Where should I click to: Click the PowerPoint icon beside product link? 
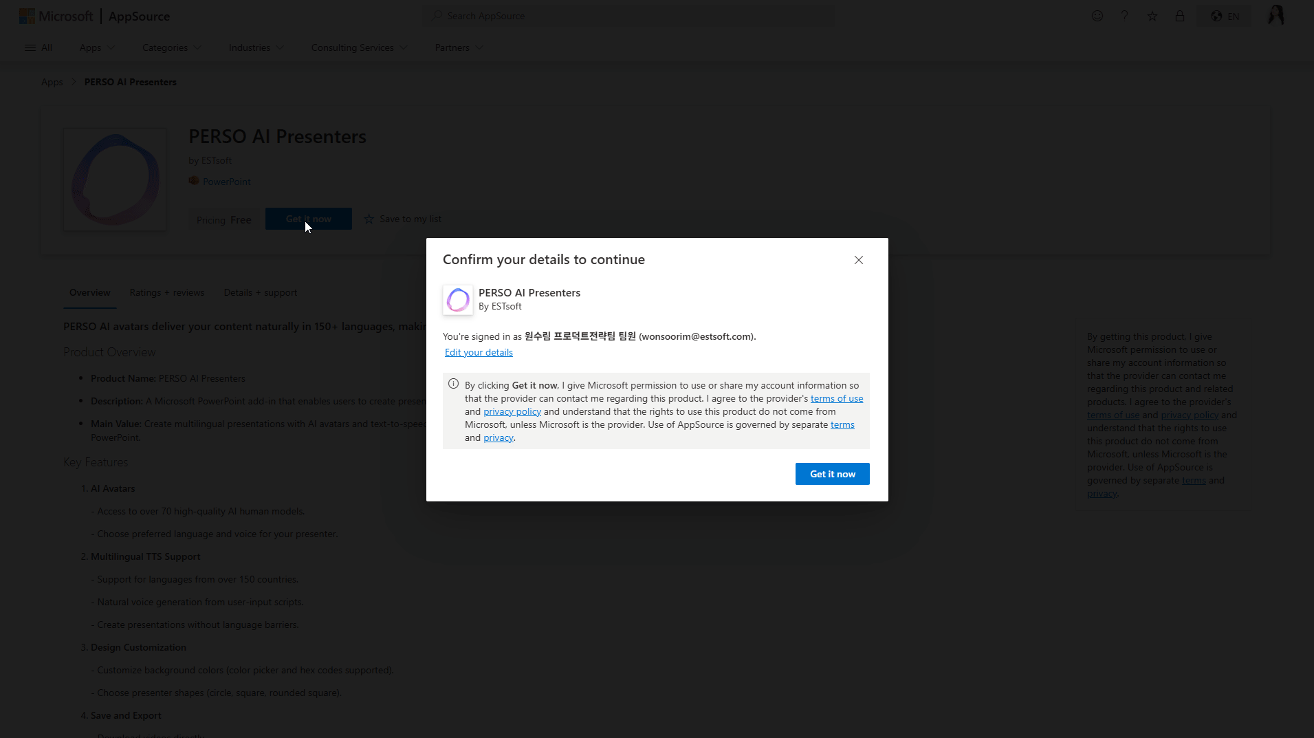pyautogui.click(x=194, y=181)
